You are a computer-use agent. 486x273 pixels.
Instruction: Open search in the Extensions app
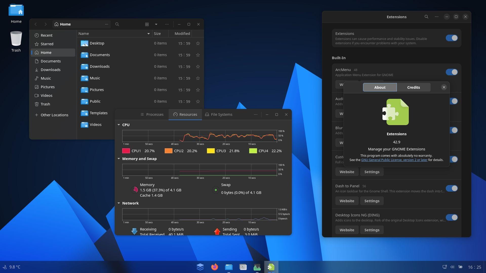(426, 16)
